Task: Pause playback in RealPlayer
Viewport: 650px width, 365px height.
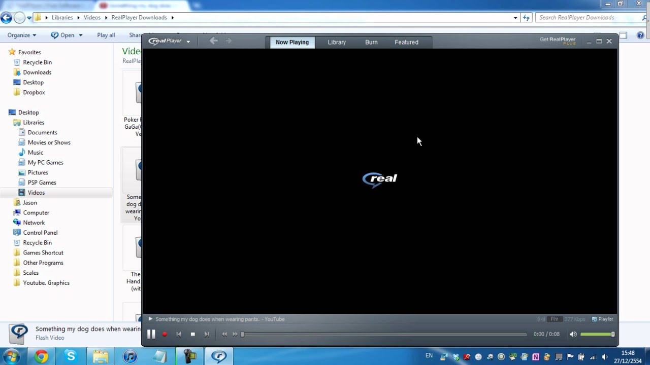Action: tap(151, 334)
